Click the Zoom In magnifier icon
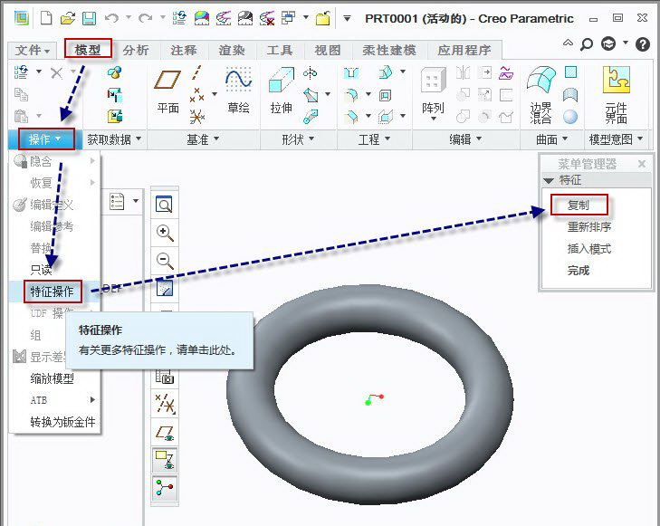 pos(165,233)
